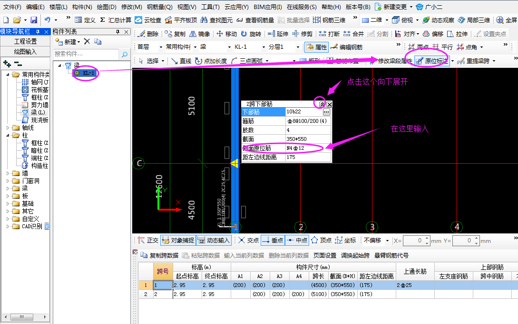518x324 pixels.
Task: Click the Save disk icon
Action: (34, 20)
